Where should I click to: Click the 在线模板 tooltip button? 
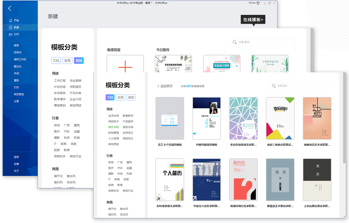pyautogui.click(x=253, y=20)
